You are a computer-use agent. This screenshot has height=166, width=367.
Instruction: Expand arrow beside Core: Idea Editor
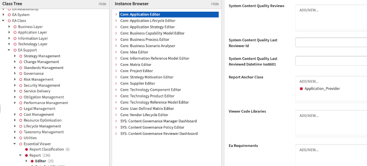point(116,52)
